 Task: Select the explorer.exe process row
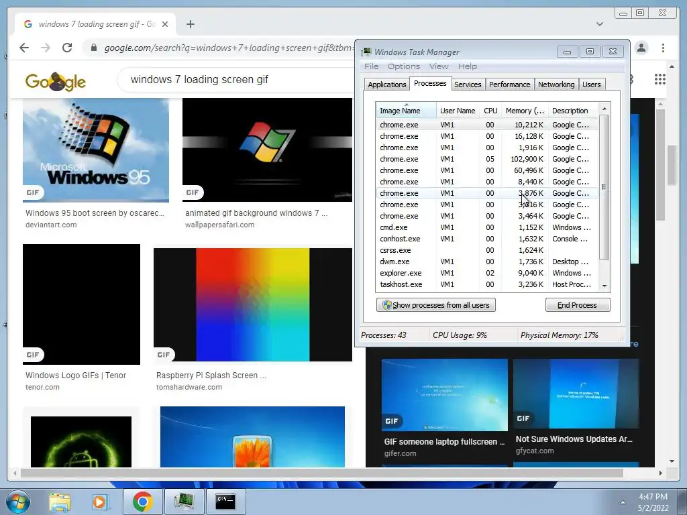(x=486, y=273)
